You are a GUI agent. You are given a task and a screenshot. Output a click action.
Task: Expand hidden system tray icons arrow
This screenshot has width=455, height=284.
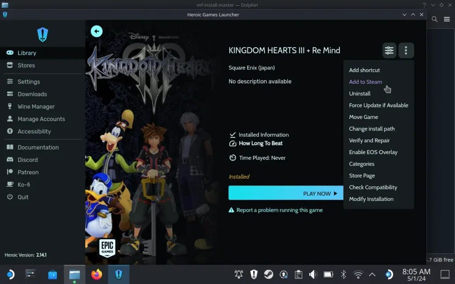[372, 274]
